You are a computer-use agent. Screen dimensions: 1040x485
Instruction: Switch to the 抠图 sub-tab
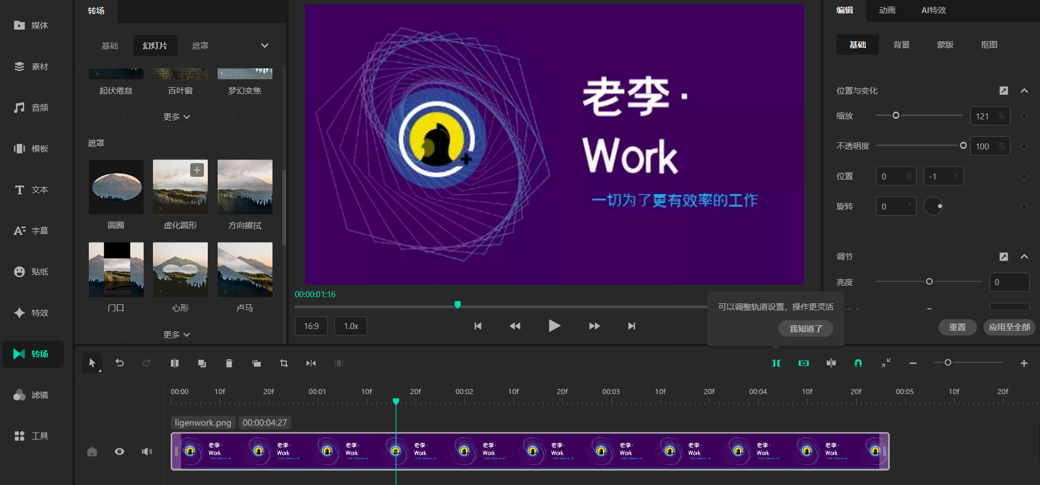click(x=989, y=45)
